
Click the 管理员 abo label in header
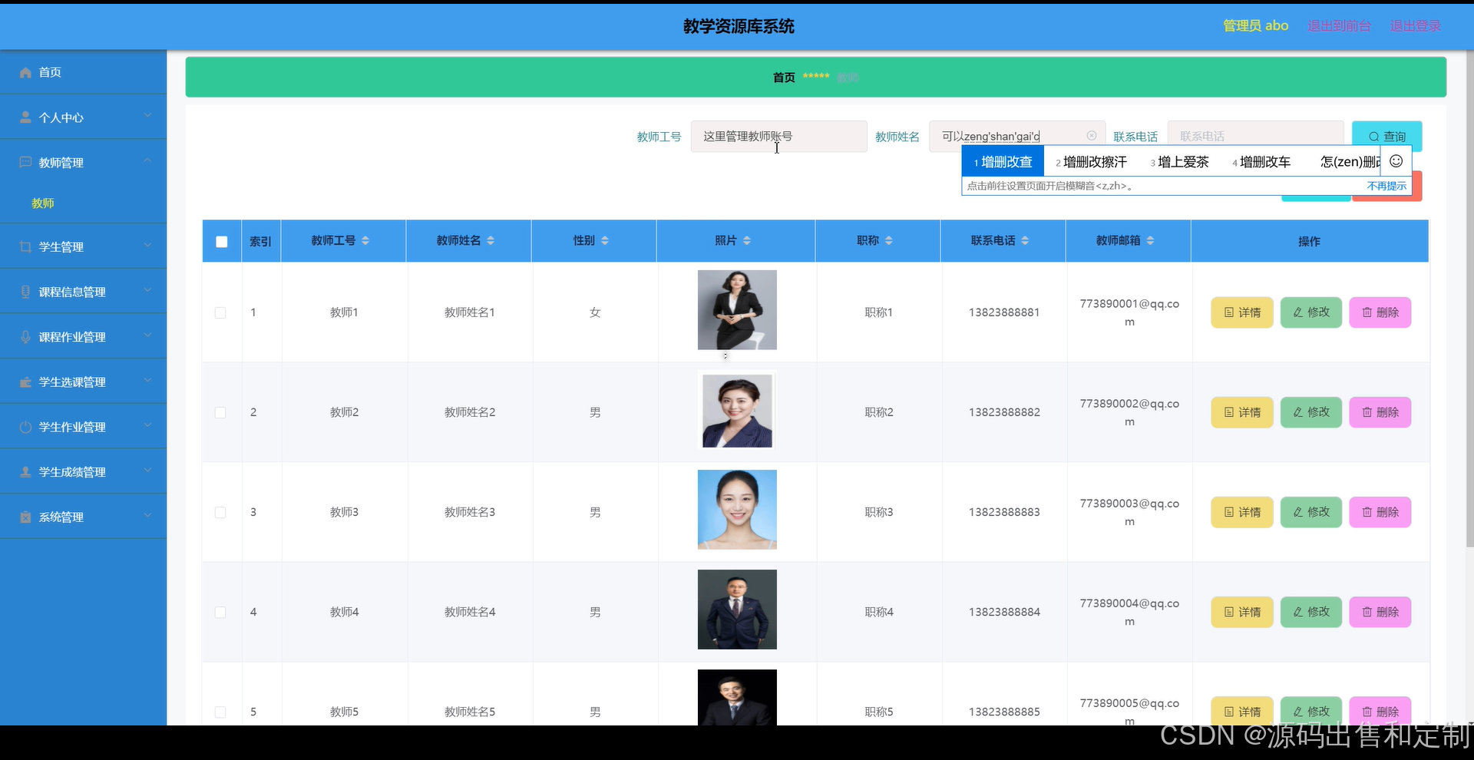[x=1255, y=26]
